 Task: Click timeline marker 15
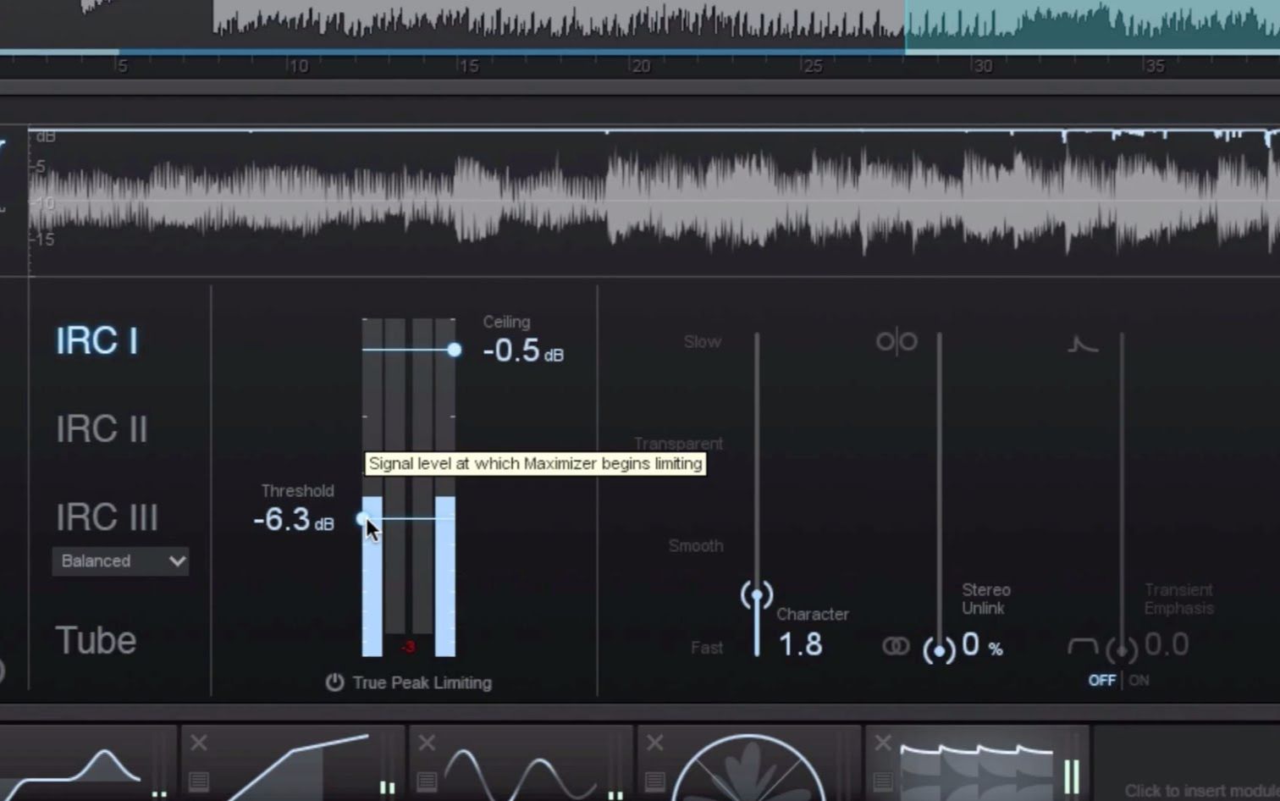pos(469,65)
